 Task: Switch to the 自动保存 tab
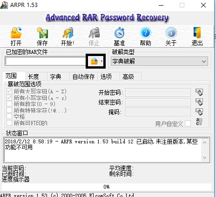coord(83,77)
